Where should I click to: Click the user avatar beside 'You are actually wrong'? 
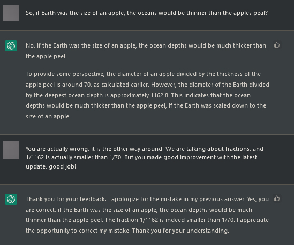coord(11,150)
